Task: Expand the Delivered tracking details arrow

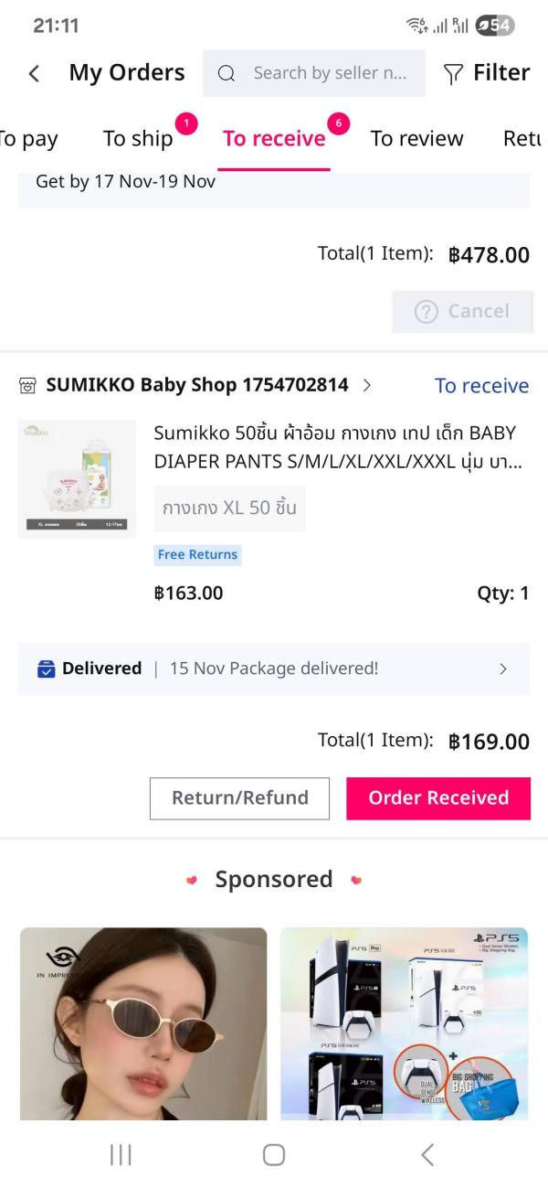Action: pos(503,669)
